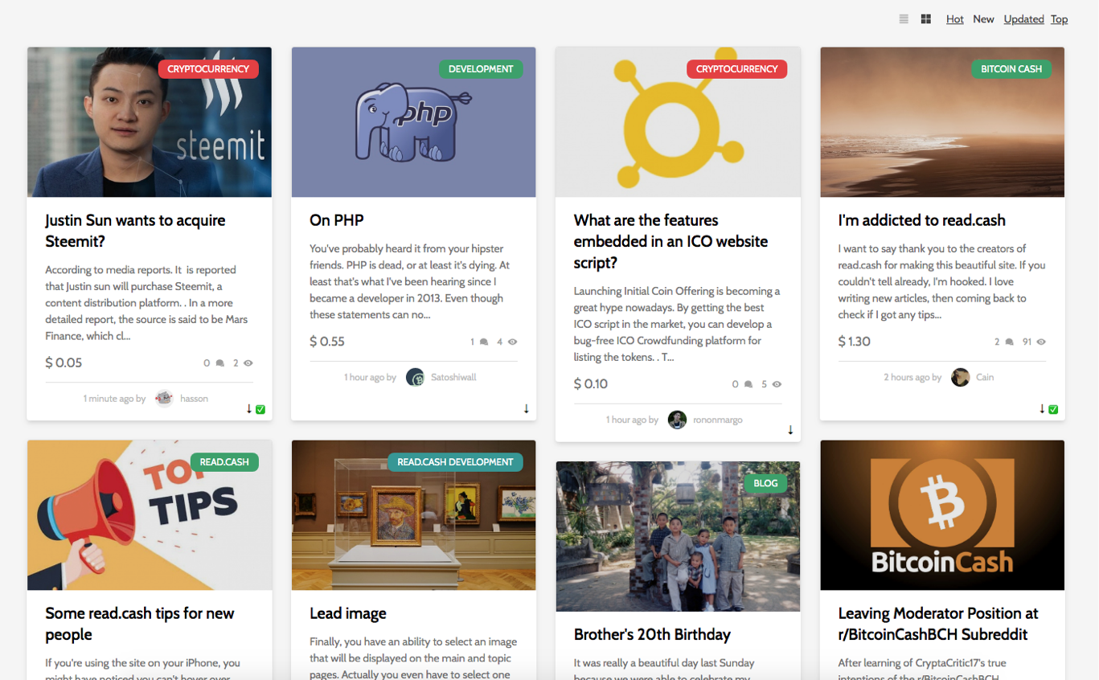The image size is (1099, 680).
Task: Open 'Leaving Moderator Position at r/BitcoinCashBCH Subreddit' title
Action: coord(938,624)
